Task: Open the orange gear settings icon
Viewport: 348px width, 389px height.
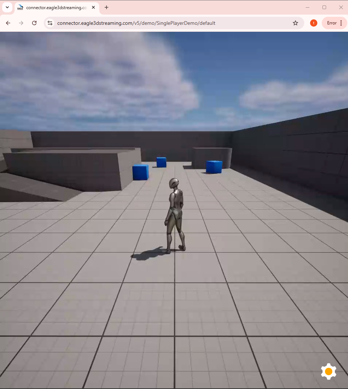Action: tap(328, 371)
